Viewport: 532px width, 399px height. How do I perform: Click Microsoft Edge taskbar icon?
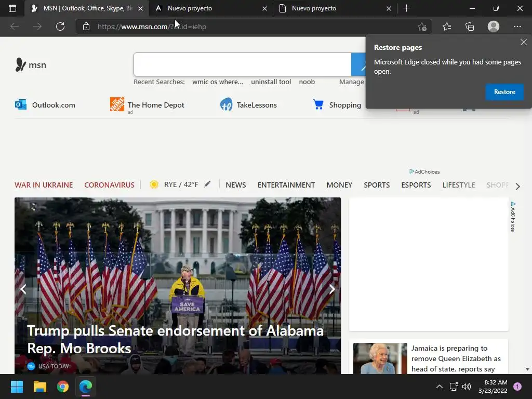pos(86,387)
